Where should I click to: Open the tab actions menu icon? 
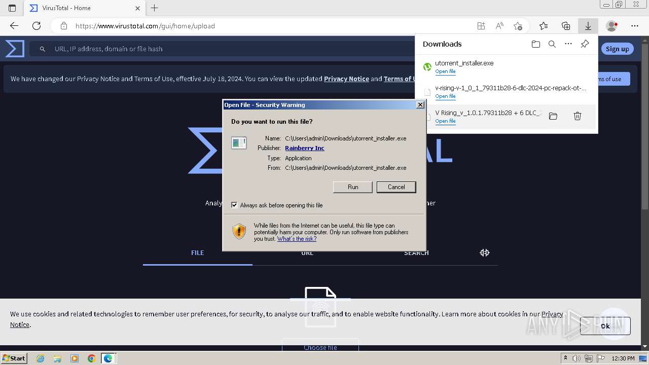[12, 8]
